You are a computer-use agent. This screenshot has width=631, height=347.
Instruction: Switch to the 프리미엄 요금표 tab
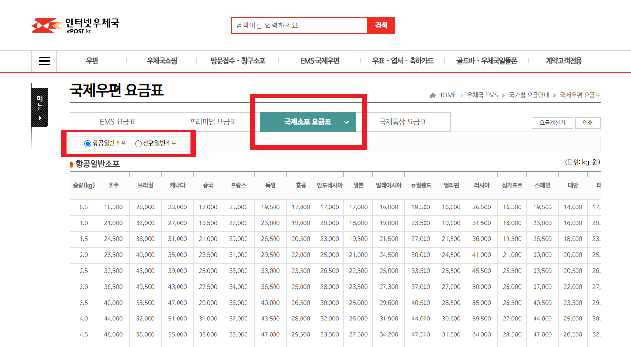[x=212, y=122]
